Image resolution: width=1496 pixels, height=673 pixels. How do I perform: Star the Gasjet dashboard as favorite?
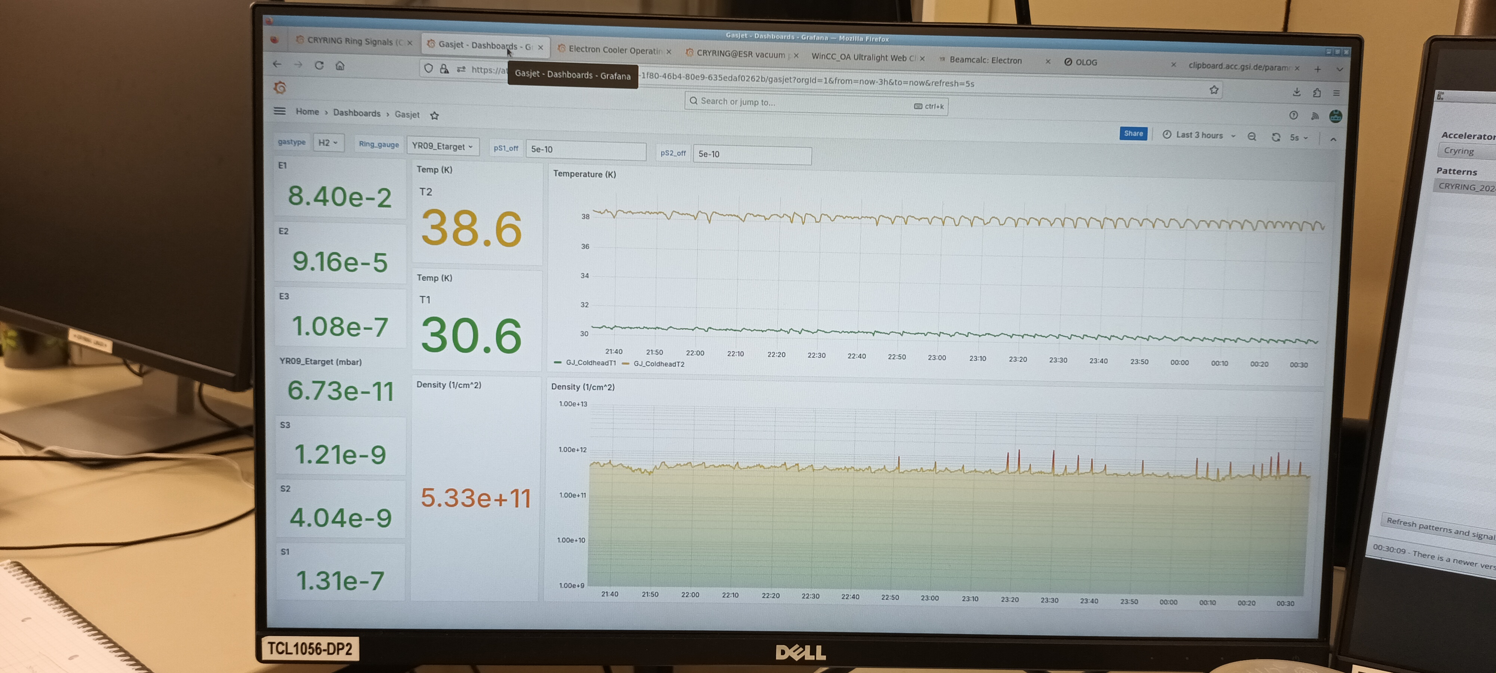tap(434, 116)
